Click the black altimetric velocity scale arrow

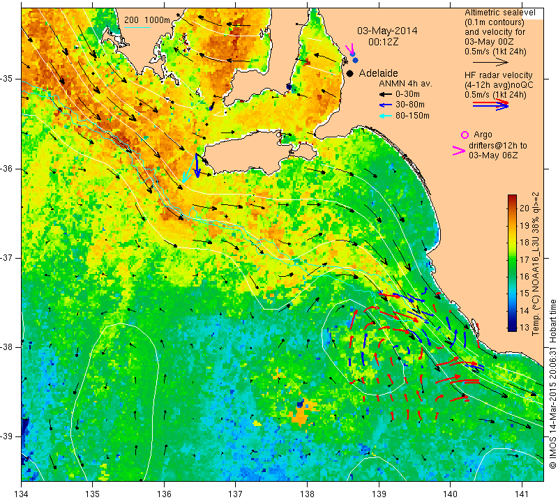click(x=490, y=62)
